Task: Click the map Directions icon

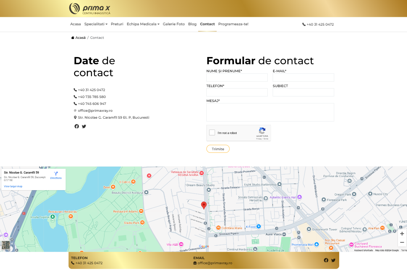Action: pos(56,174)
